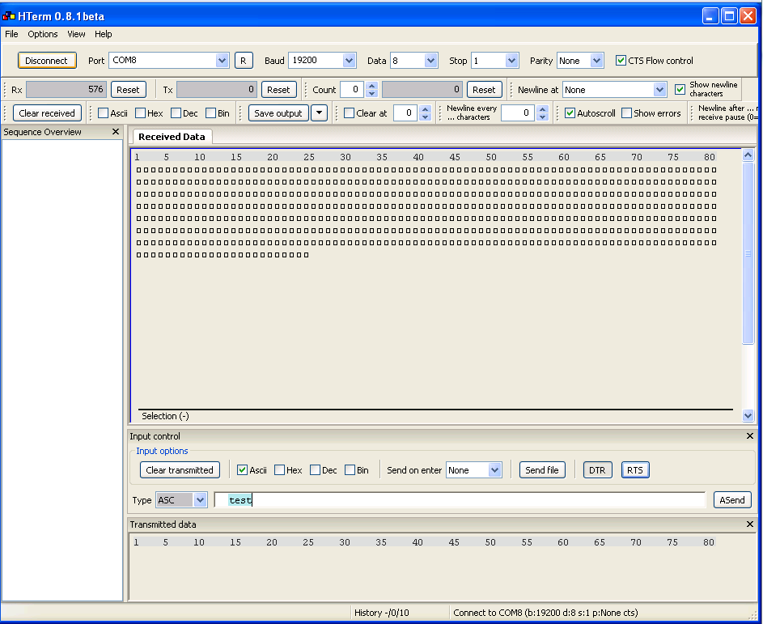Click the Newline every characters value field

[x=518, y=113]
